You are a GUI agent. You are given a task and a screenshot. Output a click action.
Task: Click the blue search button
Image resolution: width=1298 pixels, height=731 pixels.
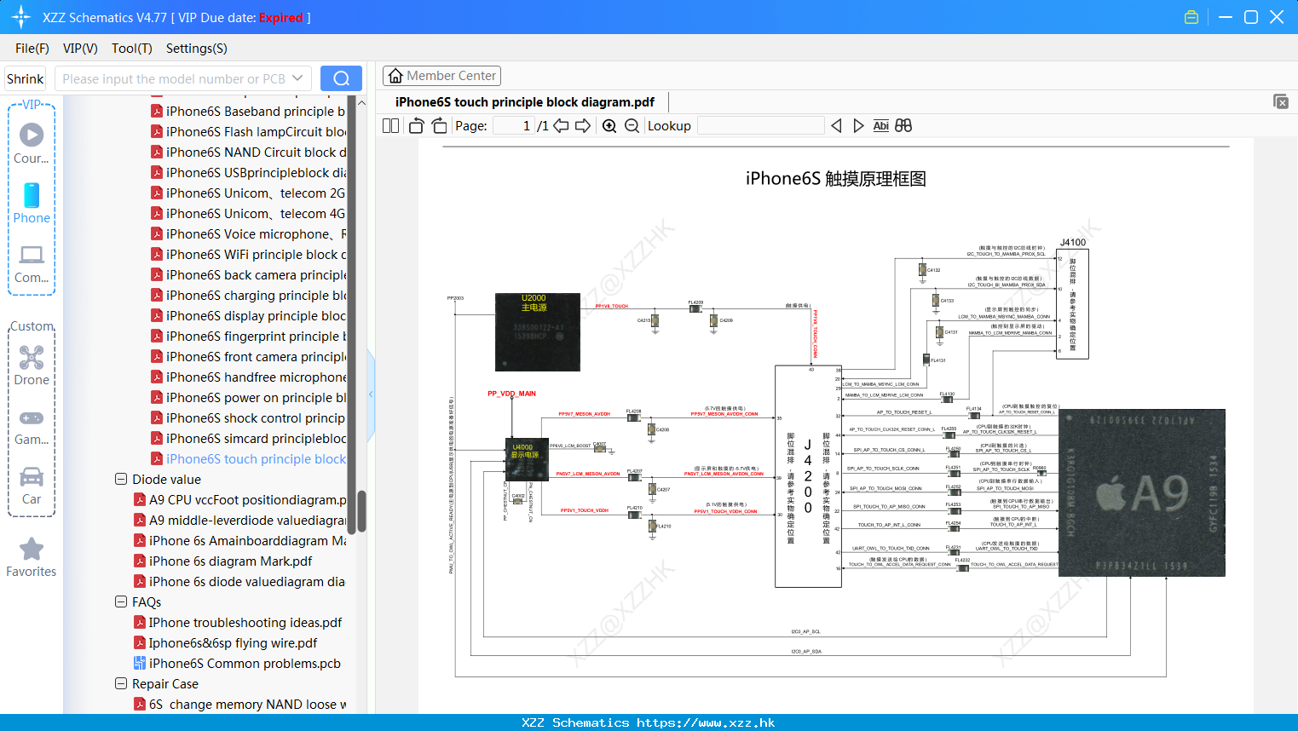tap(341, 78)
